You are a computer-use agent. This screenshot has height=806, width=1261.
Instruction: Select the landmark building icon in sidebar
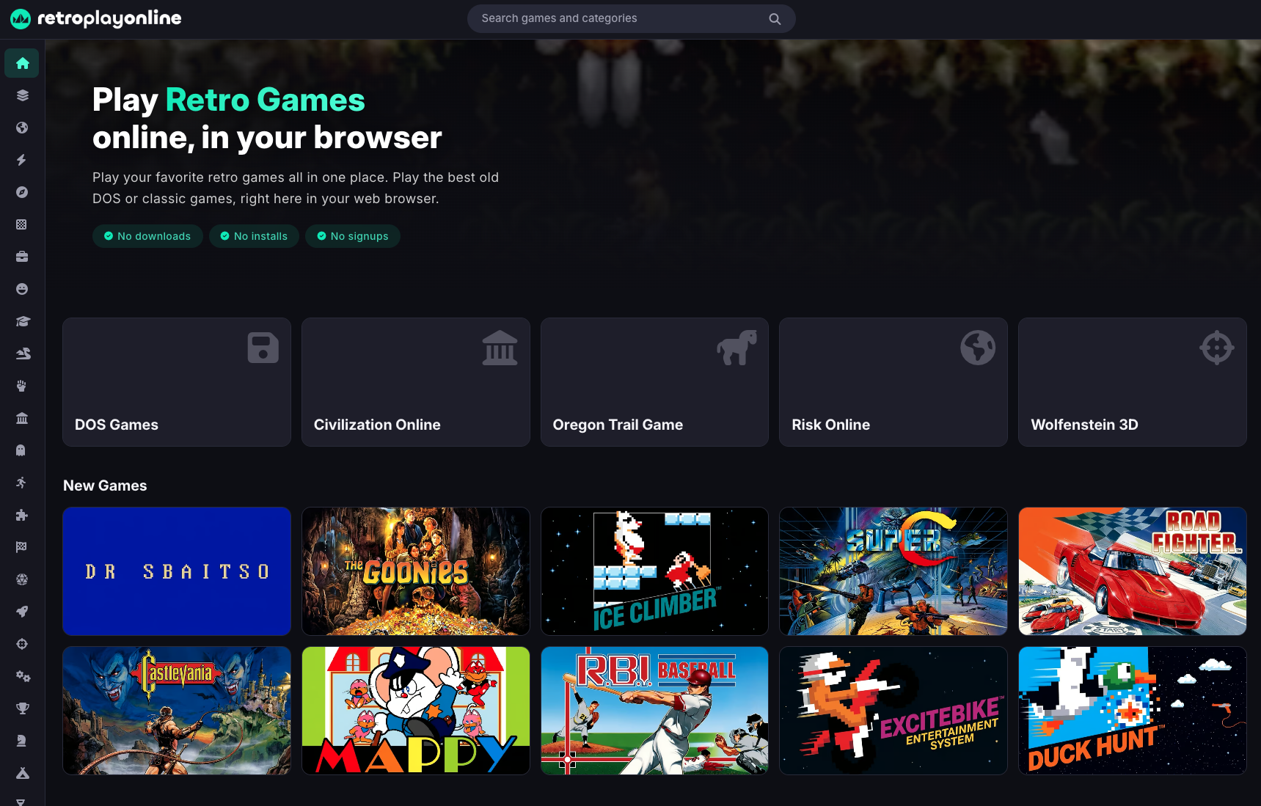[x=22, y=418]
